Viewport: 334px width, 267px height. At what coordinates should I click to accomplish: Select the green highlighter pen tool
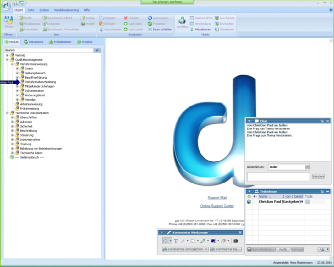click(203, 241)
